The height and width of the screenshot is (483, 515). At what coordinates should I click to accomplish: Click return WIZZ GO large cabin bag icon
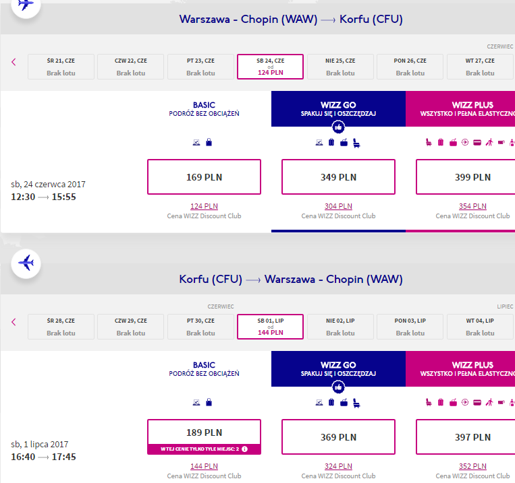pyautogui.click(x=344, y=403)
